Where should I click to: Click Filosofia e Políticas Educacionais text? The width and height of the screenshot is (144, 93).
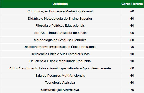pyautogui.click(x=60, y=26)
